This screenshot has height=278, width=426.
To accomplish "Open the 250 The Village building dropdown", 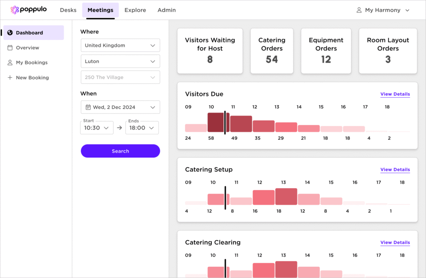I will tap(120, 77).
